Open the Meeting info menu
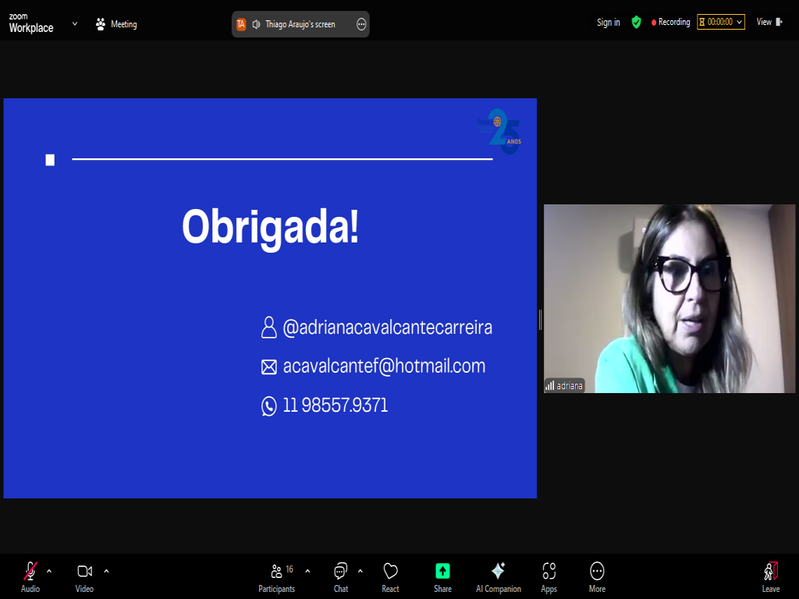 116,24
